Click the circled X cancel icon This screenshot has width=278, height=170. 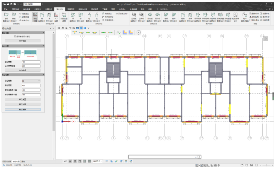pyautogui.click(x=138, y=32)
